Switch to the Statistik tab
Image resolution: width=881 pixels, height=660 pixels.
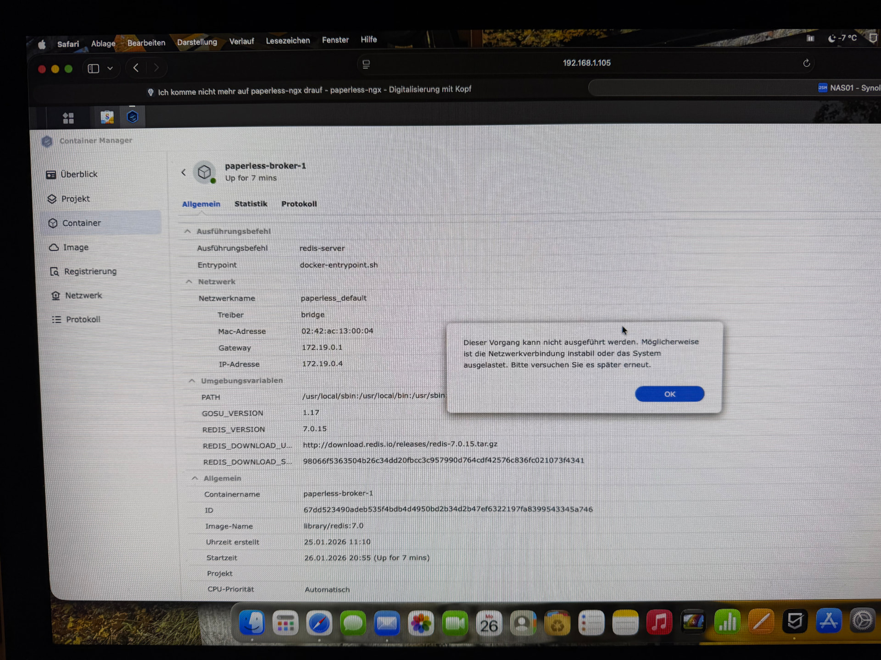(x=251, y=204)
